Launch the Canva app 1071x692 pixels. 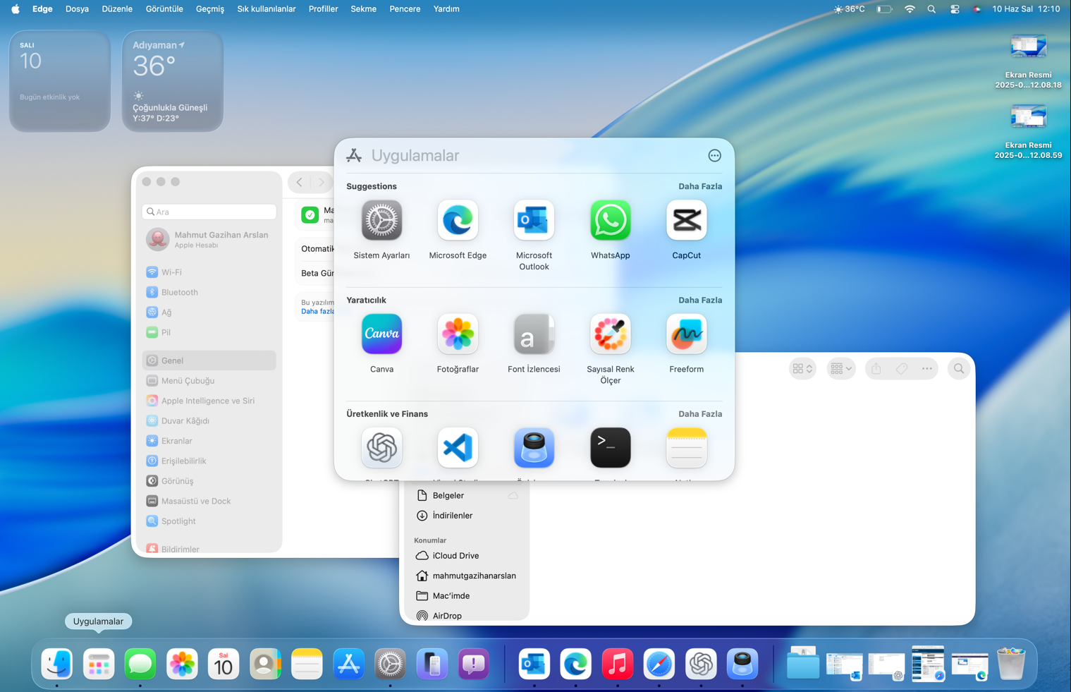pos(381,334)
